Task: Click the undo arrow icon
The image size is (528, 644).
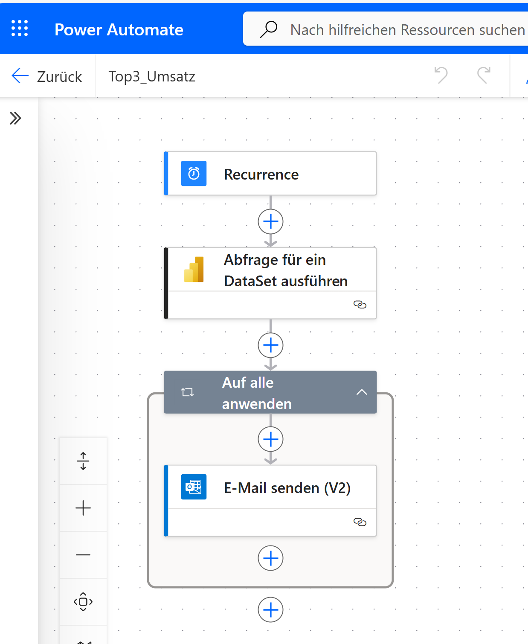Action: click(441, 75)
